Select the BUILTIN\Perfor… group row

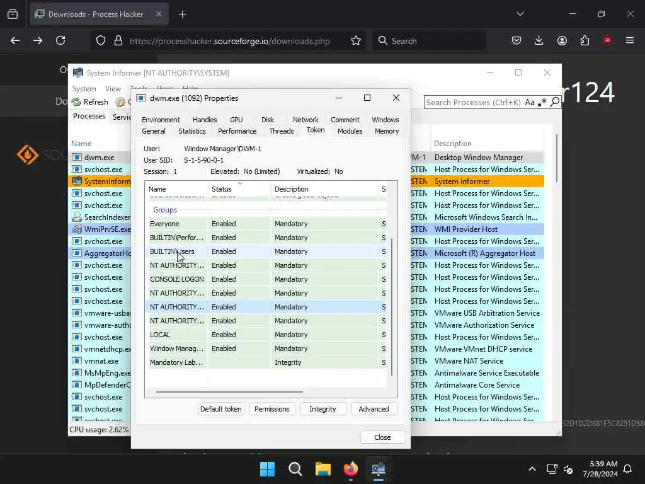(267, 238)
